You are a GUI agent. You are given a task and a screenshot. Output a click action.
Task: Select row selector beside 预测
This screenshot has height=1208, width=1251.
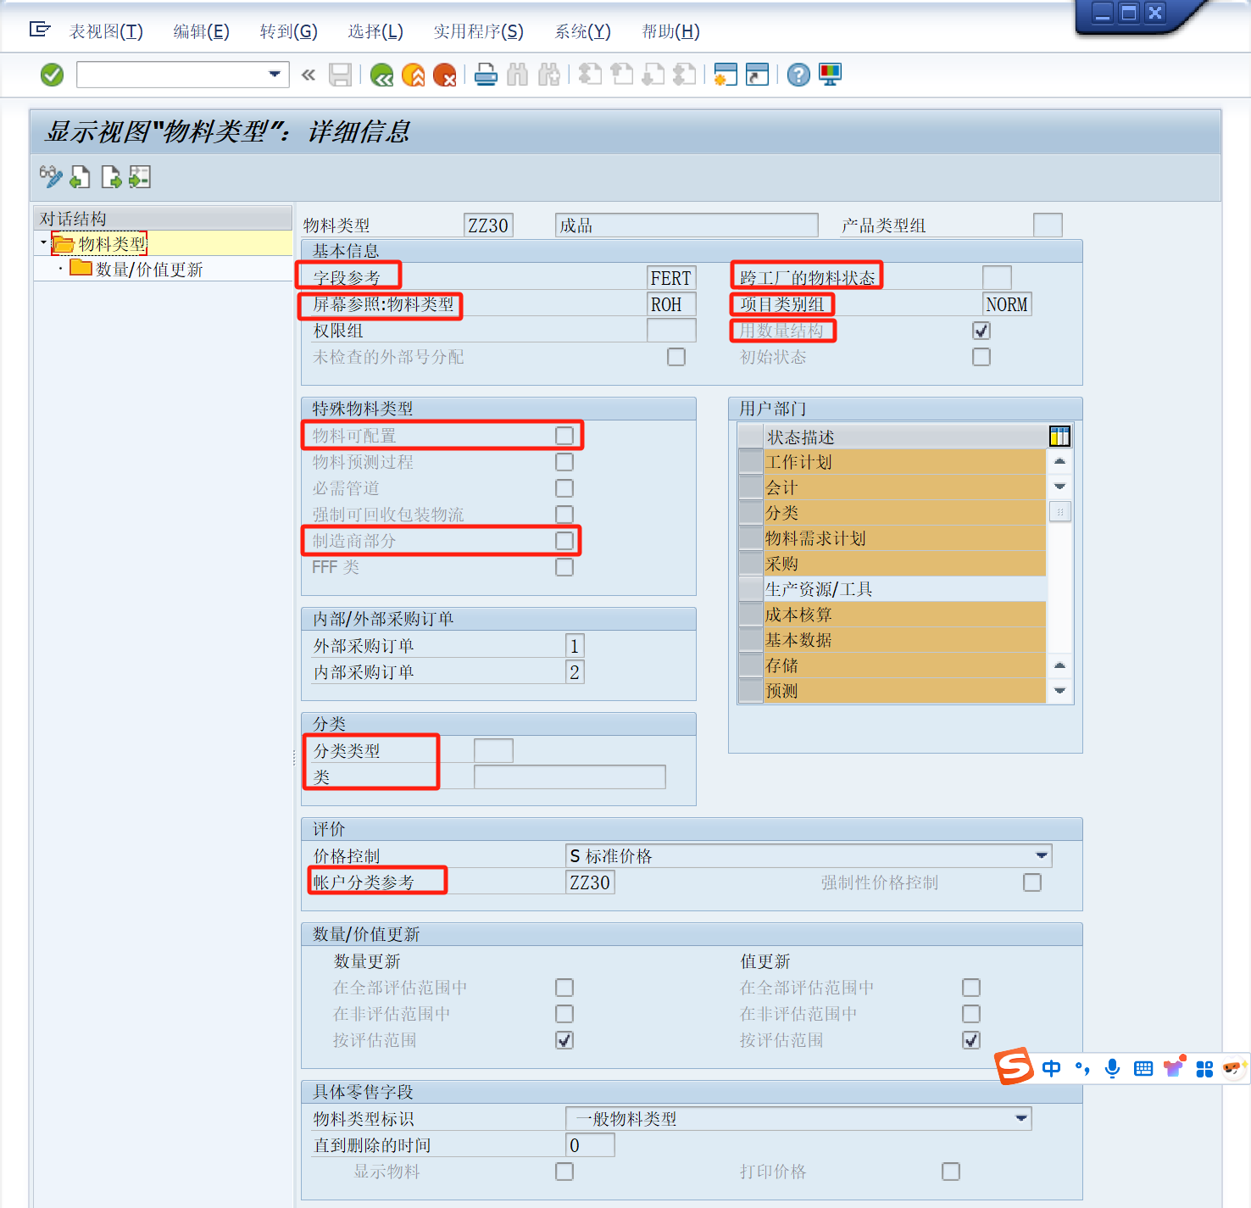tap(750, 691)
